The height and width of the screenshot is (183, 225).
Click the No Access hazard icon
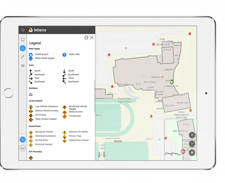(x=31, y=116)
